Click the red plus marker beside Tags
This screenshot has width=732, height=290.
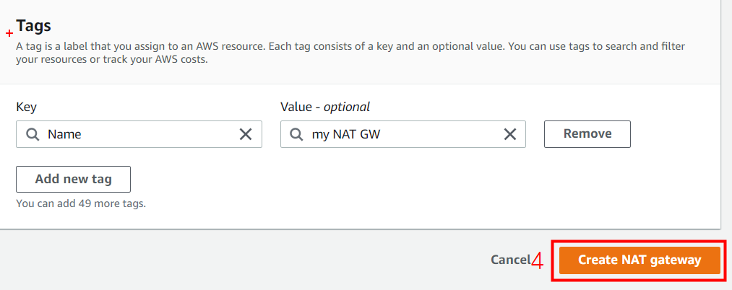[x=9, y=33]
